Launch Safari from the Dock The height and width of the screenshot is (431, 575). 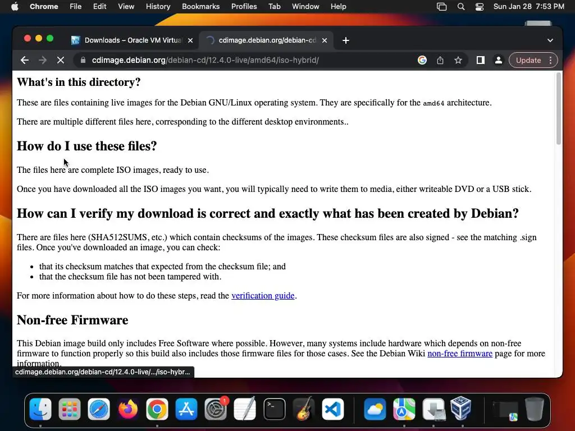(99, 409)
